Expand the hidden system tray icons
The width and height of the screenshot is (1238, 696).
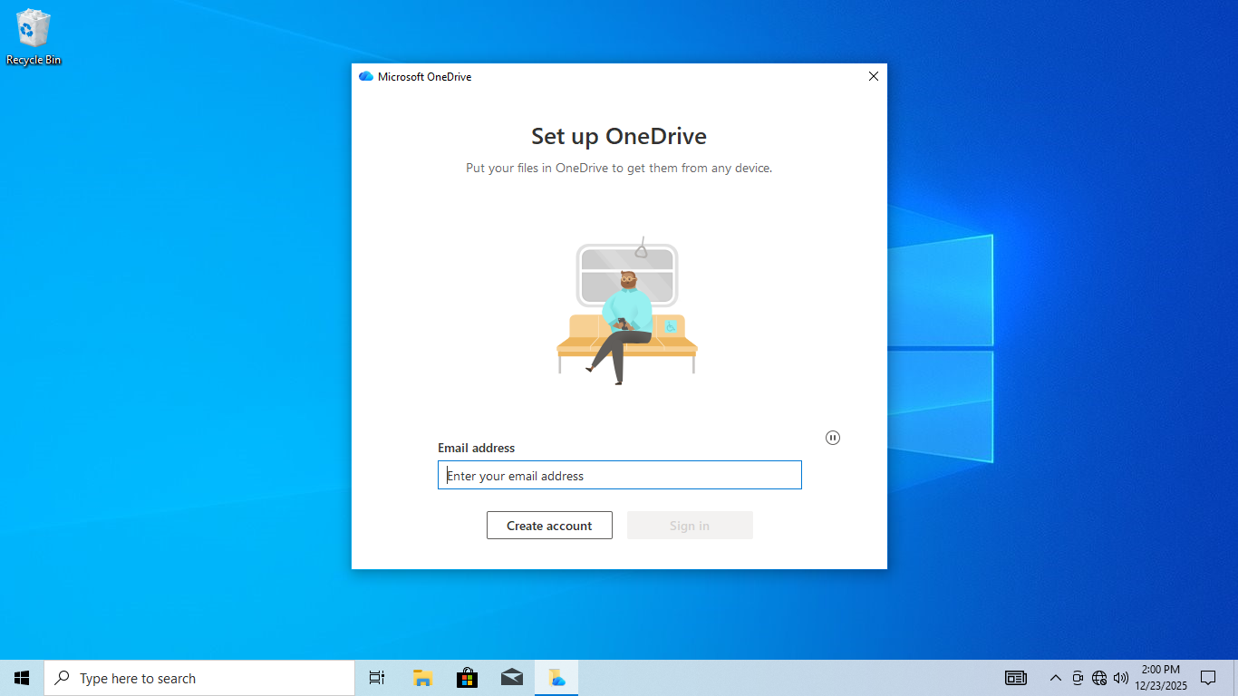click(x=1055, y=678)
